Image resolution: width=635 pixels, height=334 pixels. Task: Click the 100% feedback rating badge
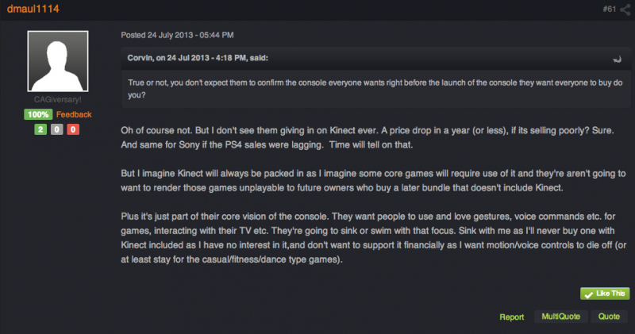coord(38,114)
